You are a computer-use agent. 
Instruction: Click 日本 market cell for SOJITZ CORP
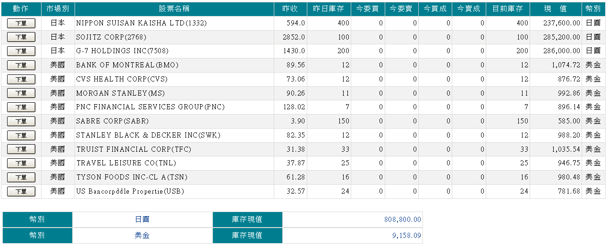(58, 37)
